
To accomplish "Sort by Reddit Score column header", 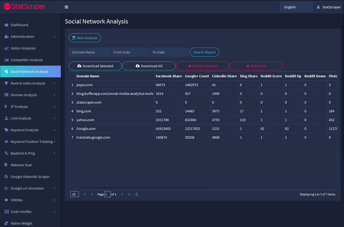I will pyautogui.click(x=271, y=76).
